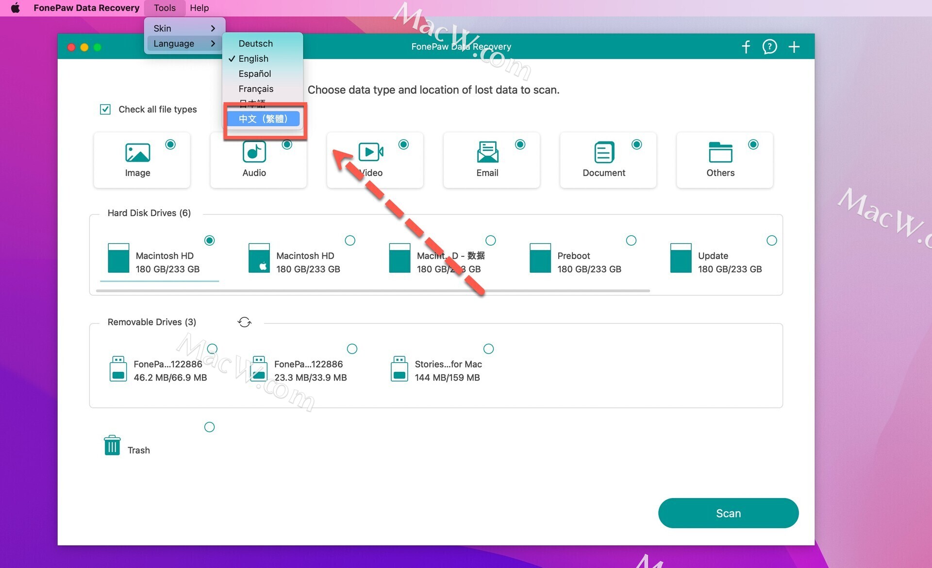Viewport: 932px width, 568px height.
Task: Click the hard disk drives horizontal scrollbar
Action: click(x=373, y=291)
